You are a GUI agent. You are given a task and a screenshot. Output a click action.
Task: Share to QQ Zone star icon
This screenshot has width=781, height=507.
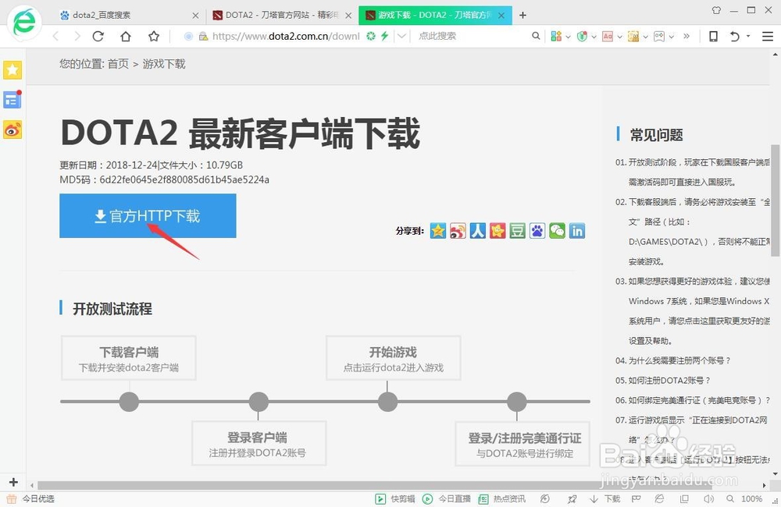click(x=438, y=230)
